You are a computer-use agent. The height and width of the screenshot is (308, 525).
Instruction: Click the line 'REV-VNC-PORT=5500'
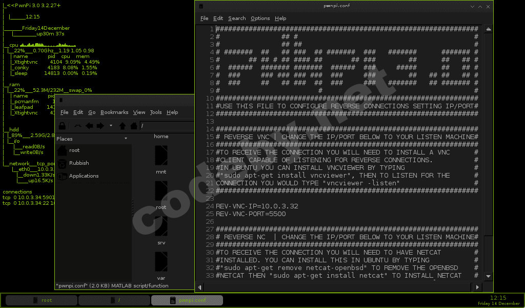point(251,214)
